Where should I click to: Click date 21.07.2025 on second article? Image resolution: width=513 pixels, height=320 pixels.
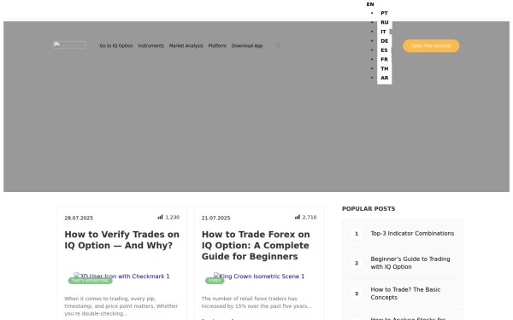215,218
